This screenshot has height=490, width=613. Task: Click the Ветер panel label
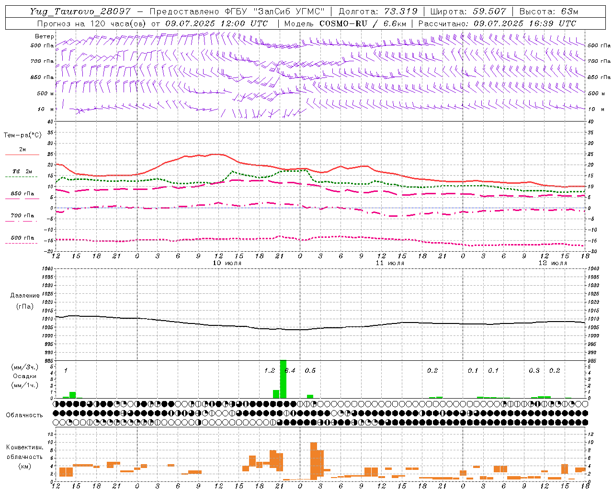click(44, 36)
